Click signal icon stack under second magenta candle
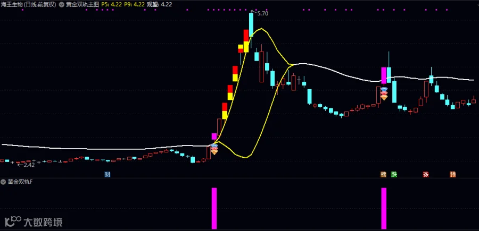Image resolution: width=479 pixels, height=231 pixels. (384, 94)
